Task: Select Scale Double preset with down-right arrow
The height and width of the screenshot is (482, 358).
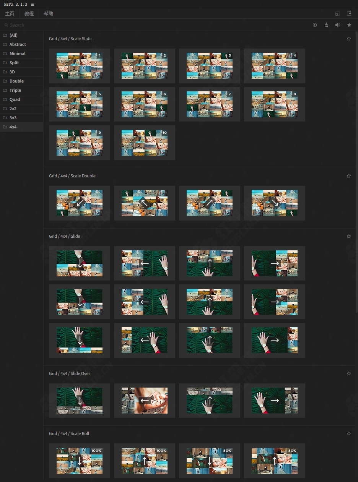Action: coord(275,203)
